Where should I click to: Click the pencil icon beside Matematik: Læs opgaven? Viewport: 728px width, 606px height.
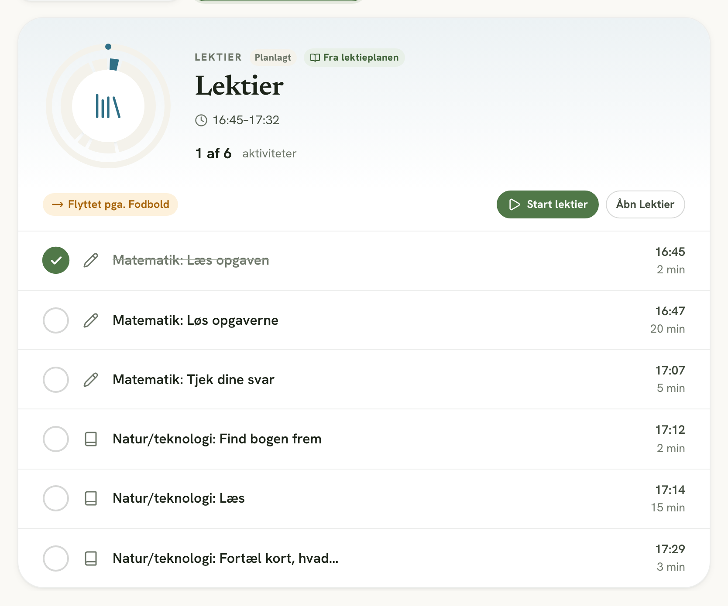point(91,260)
